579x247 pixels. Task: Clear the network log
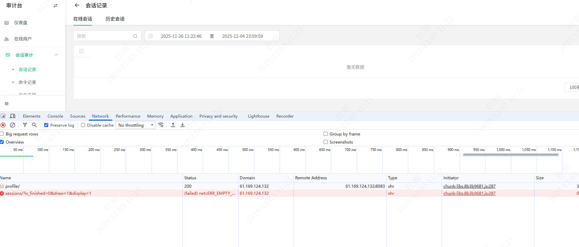click(12, 125)
